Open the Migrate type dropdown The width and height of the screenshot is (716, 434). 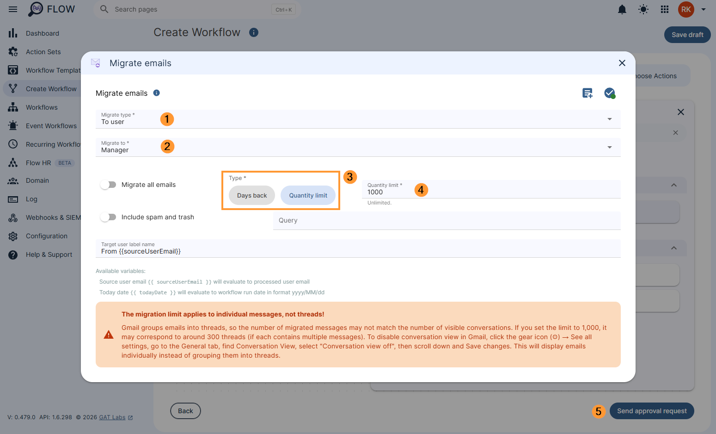[358, 119]
